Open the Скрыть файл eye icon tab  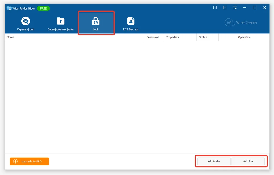(x=26, y=21)
